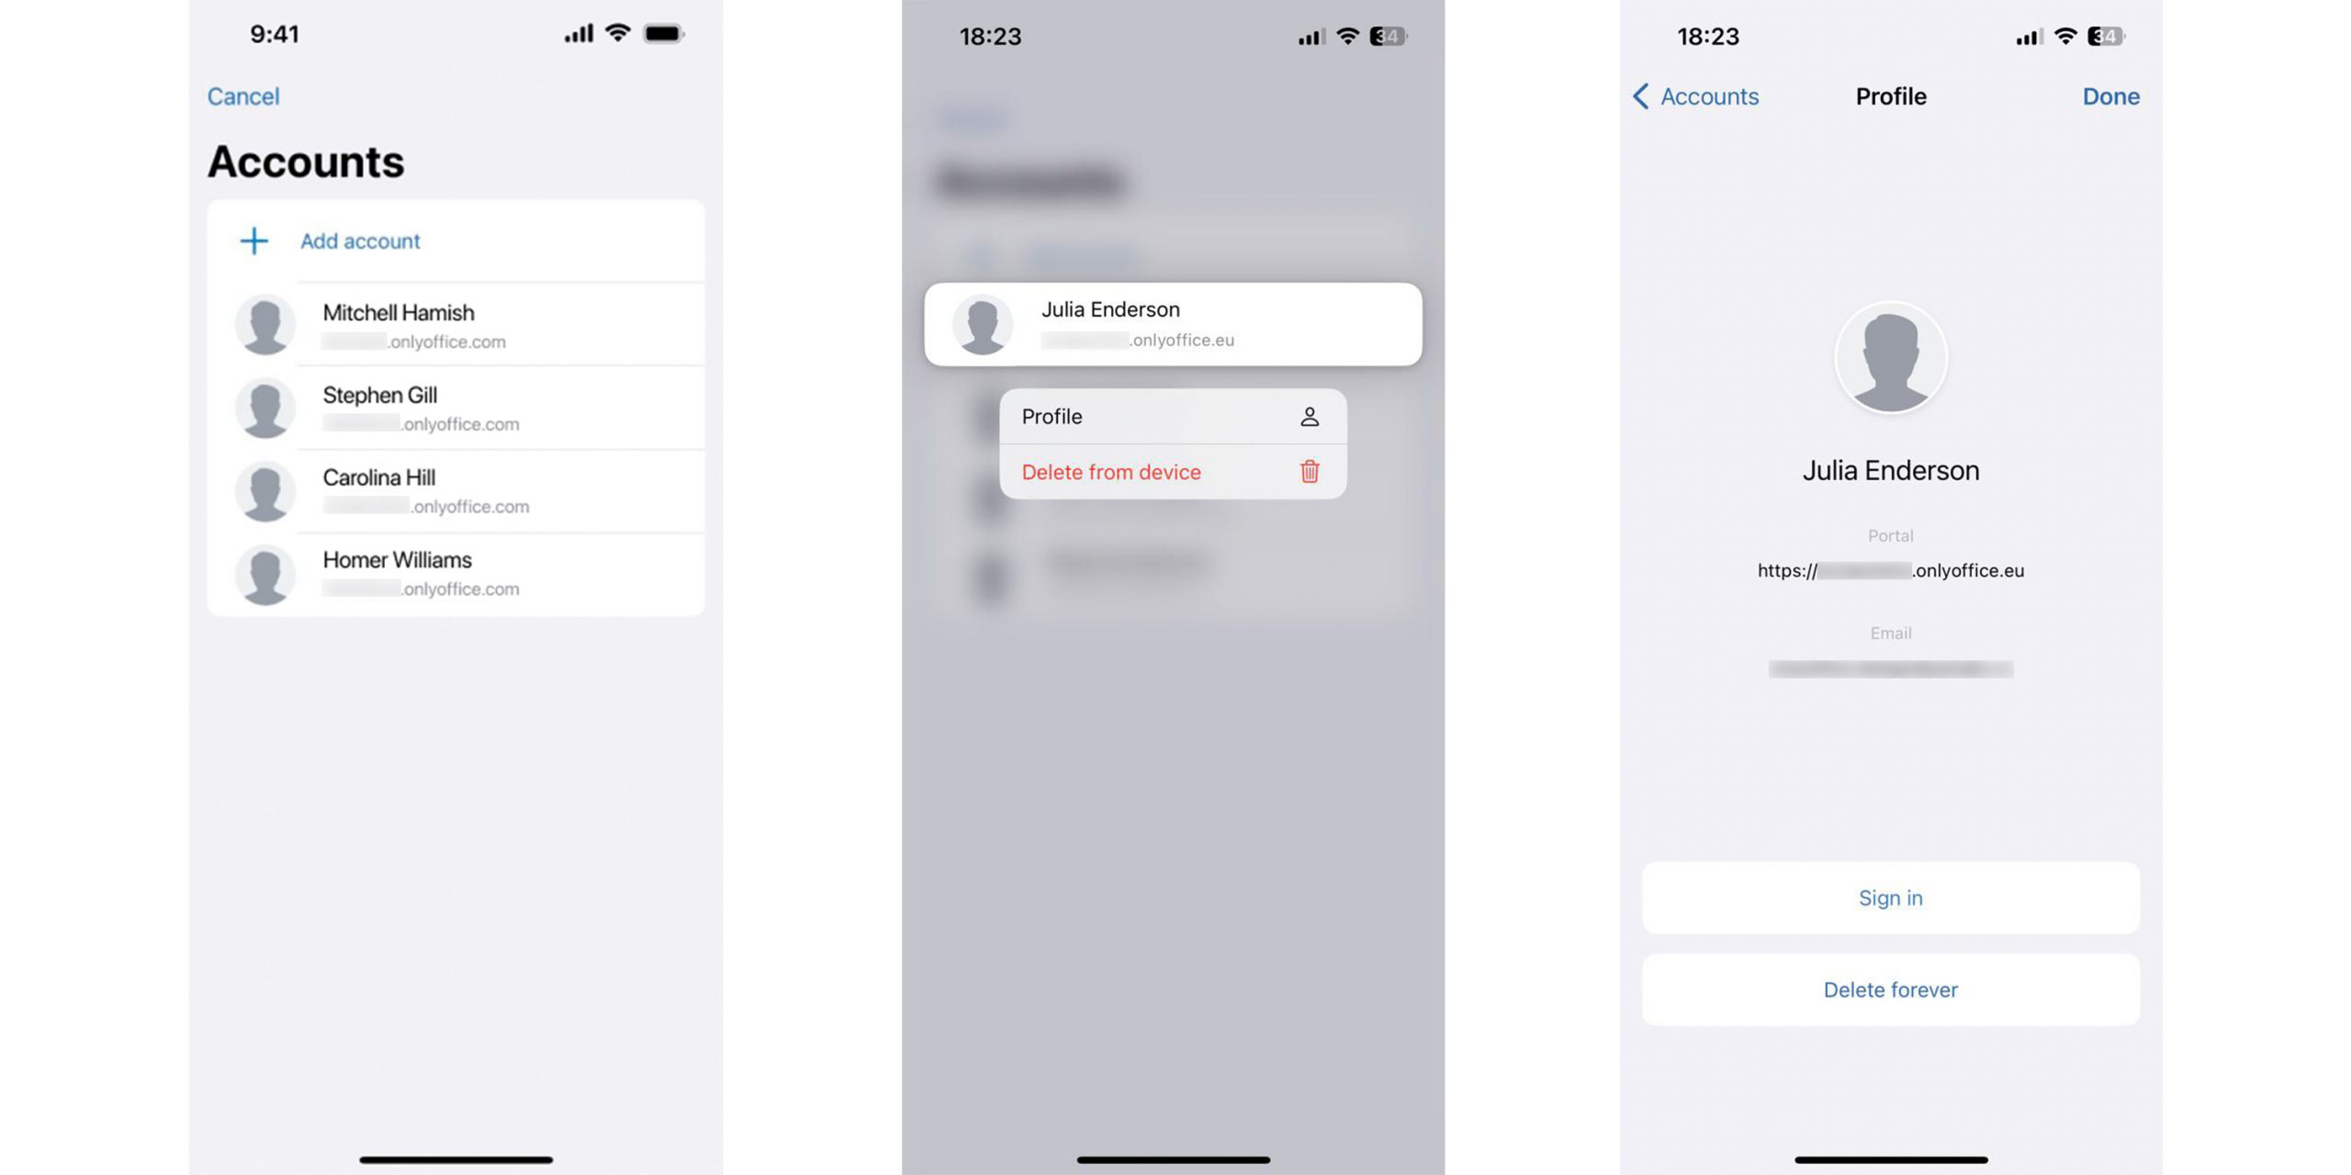Image resolution: width=2351 pixels, height=1175 pixels.
Task: Tap the Delete trash bin icon
Action: coord(1308,471)
